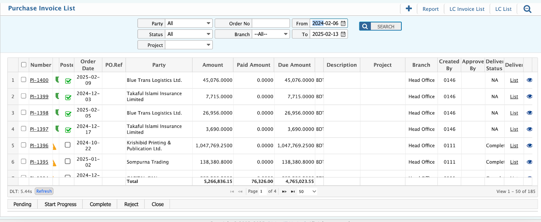541x222 pixels.
Task: Toggle the select-all header checkbox
Action: click(24, 65)
